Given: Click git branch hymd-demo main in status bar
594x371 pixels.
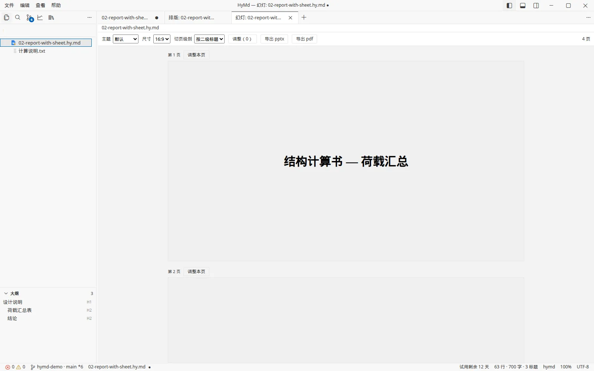Looking at the screenshot, I should click(57, 367).
